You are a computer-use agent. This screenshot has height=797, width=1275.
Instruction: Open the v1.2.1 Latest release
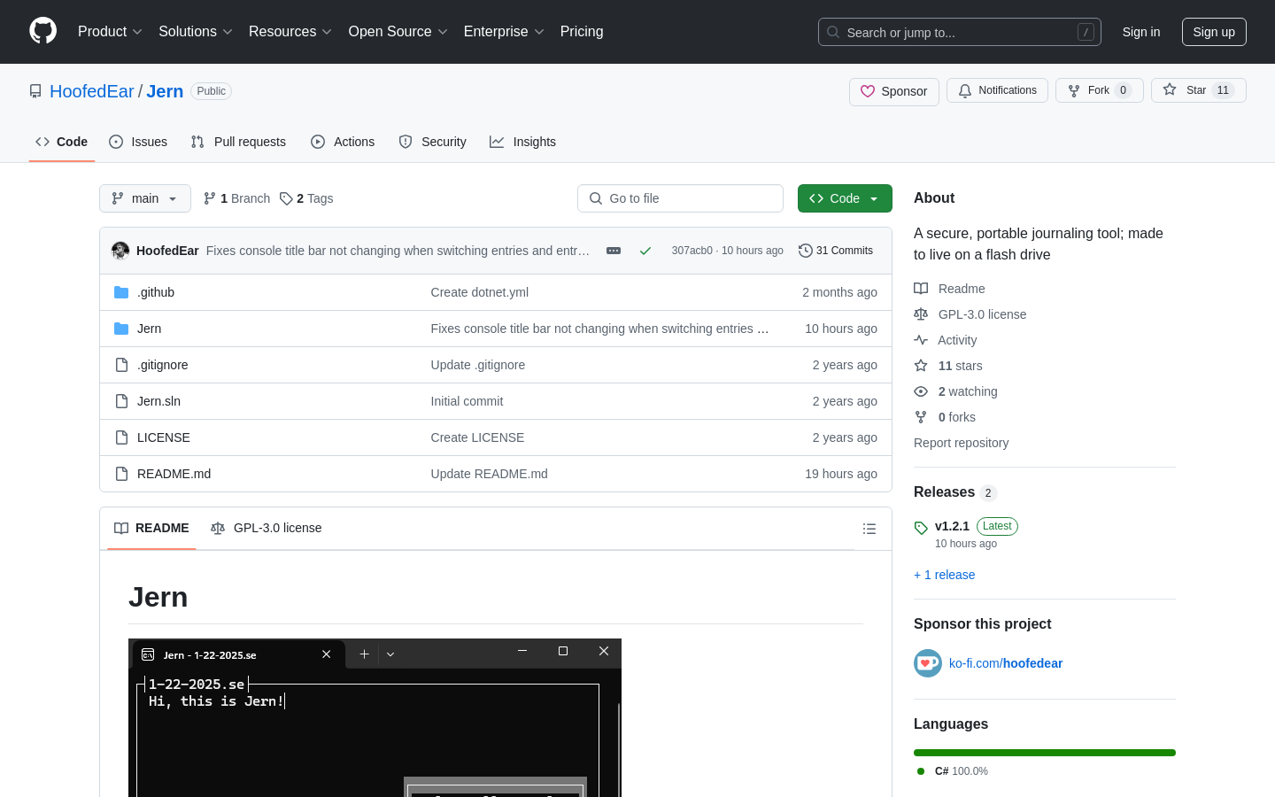966,534
